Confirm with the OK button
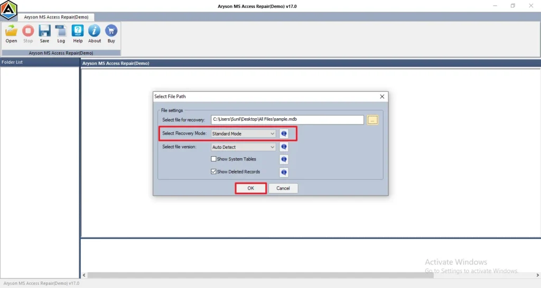Screen dimensions: 541x288 [x=250, y=188]
